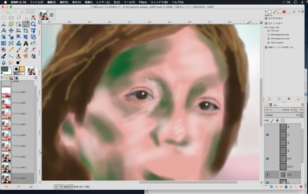The height and width of the screenshot is (194, 308).
Task: Select the Pick only radio option
Action: pos(269,31)
